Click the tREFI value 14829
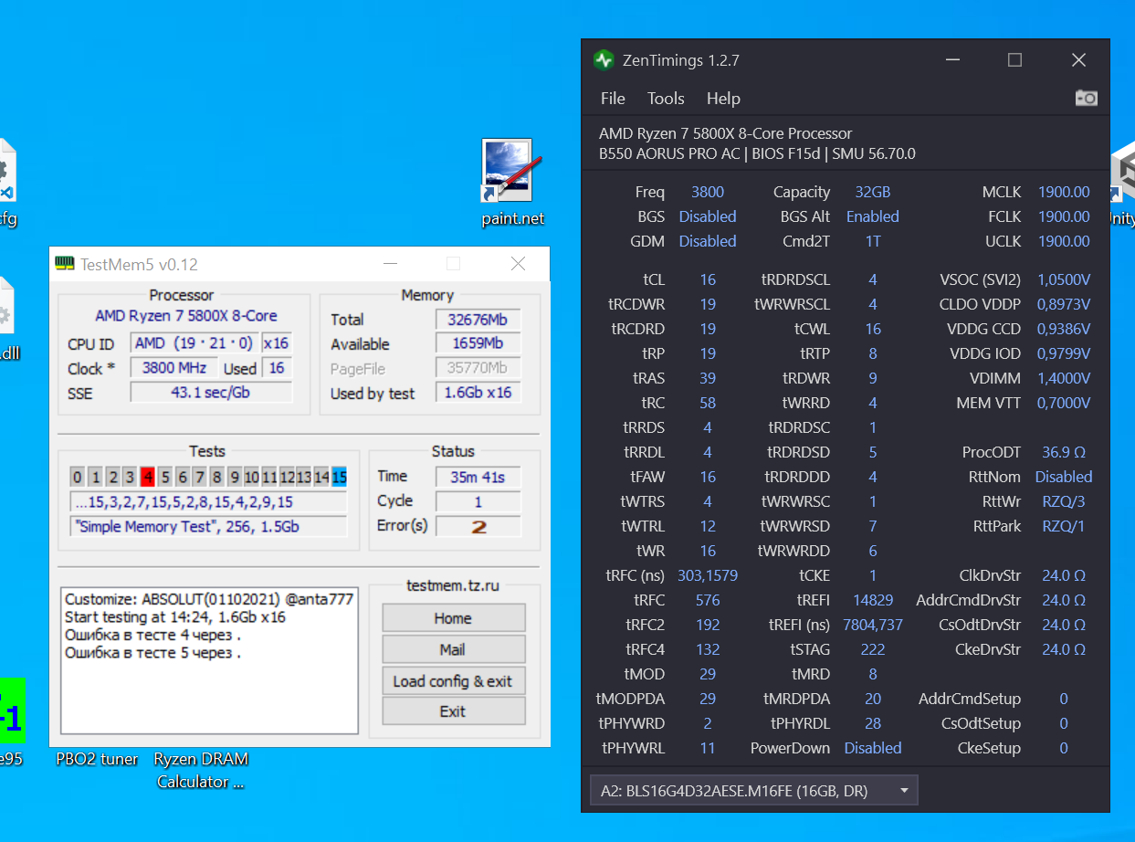This screenshot has width=1135, height=842. coord(872,600)
